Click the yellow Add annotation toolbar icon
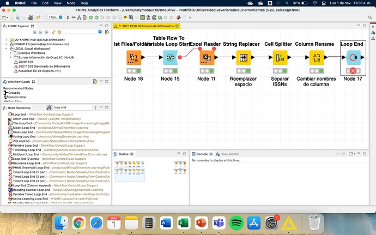Screen dimensions: 376x235 coord(125,17)
